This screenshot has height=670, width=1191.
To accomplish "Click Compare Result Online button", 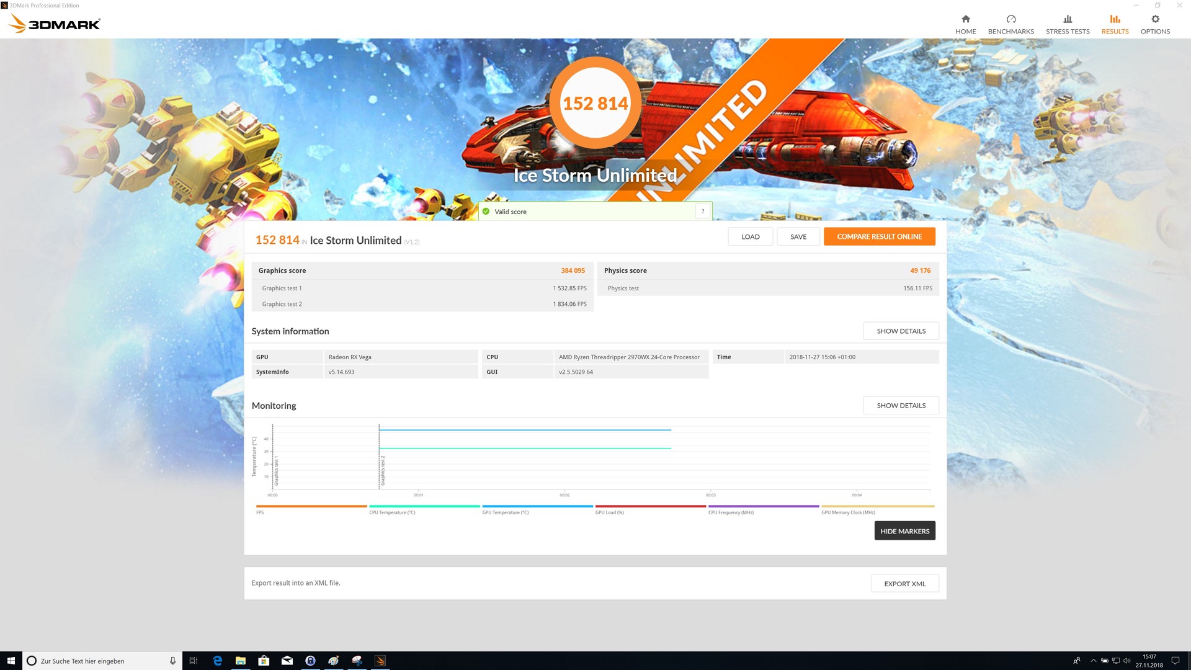I will coord(879,236).
